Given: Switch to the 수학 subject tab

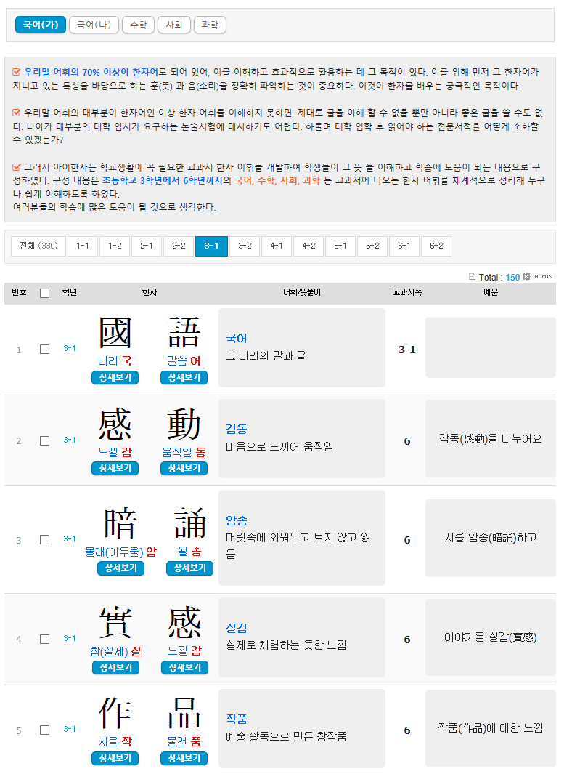Looking at the screenshot, I should (x=138, y=25).
